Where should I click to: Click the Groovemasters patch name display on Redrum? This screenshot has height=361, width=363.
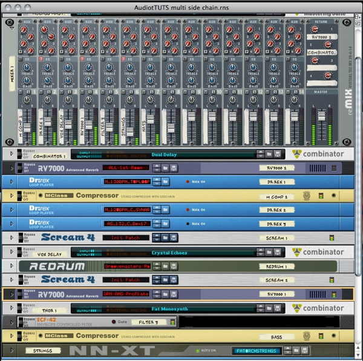click(126, 266)
